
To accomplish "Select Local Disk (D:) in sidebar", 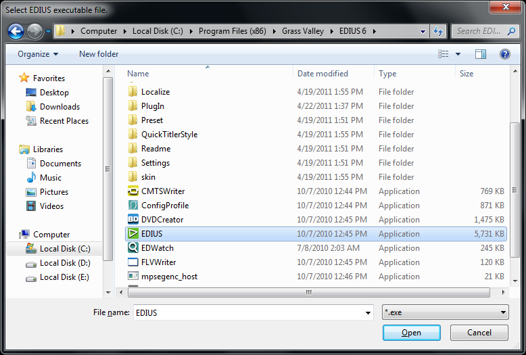I will click(x=65, y=263).
